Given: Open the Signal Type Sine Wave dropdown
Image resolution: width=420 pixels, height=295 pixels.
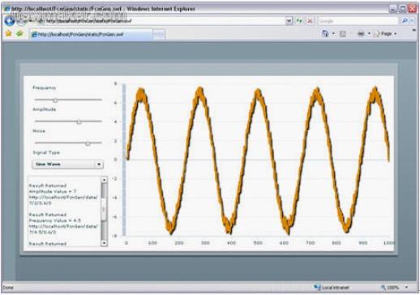Looking at the screenshot, I should (67, 165).
